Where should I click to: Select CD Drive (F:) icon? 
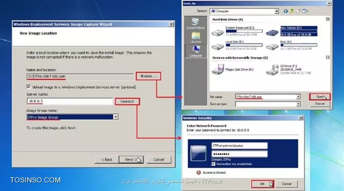[x=272, y=70]
